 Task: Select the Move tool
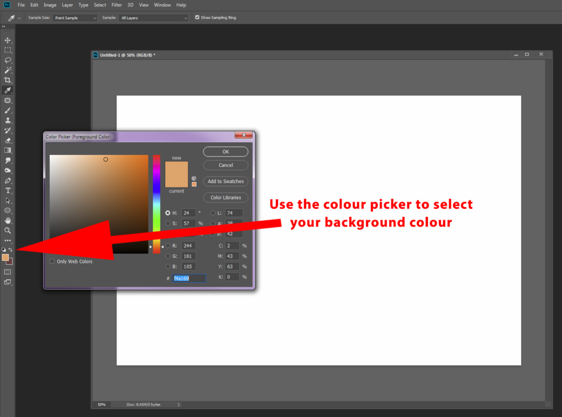pos(8,40)
